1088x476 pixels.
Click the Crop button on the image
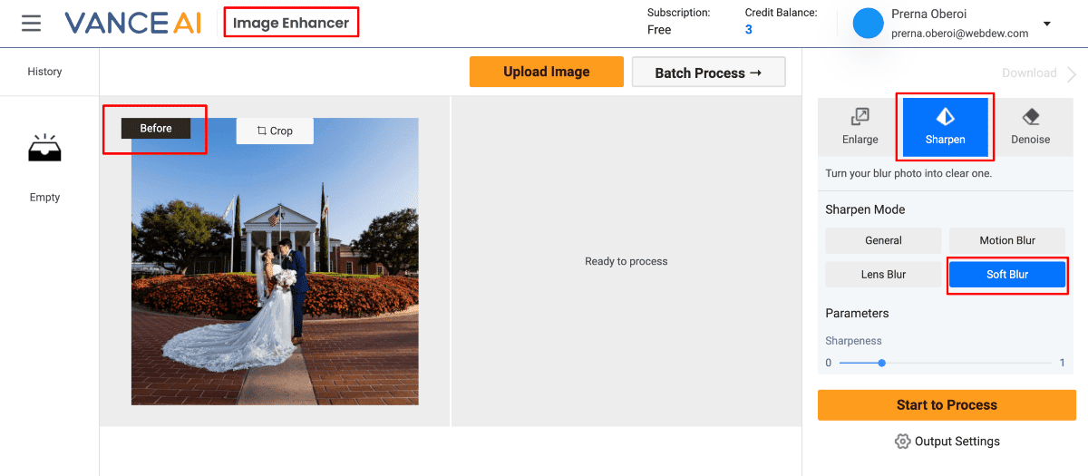point(275,131)
